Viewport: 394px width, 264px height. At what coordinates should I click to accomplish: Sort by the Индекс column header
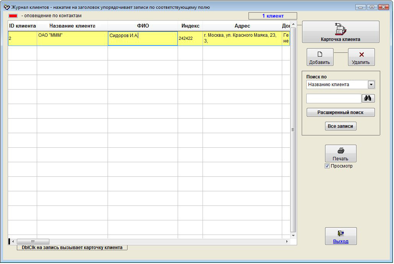pos(190,26)
